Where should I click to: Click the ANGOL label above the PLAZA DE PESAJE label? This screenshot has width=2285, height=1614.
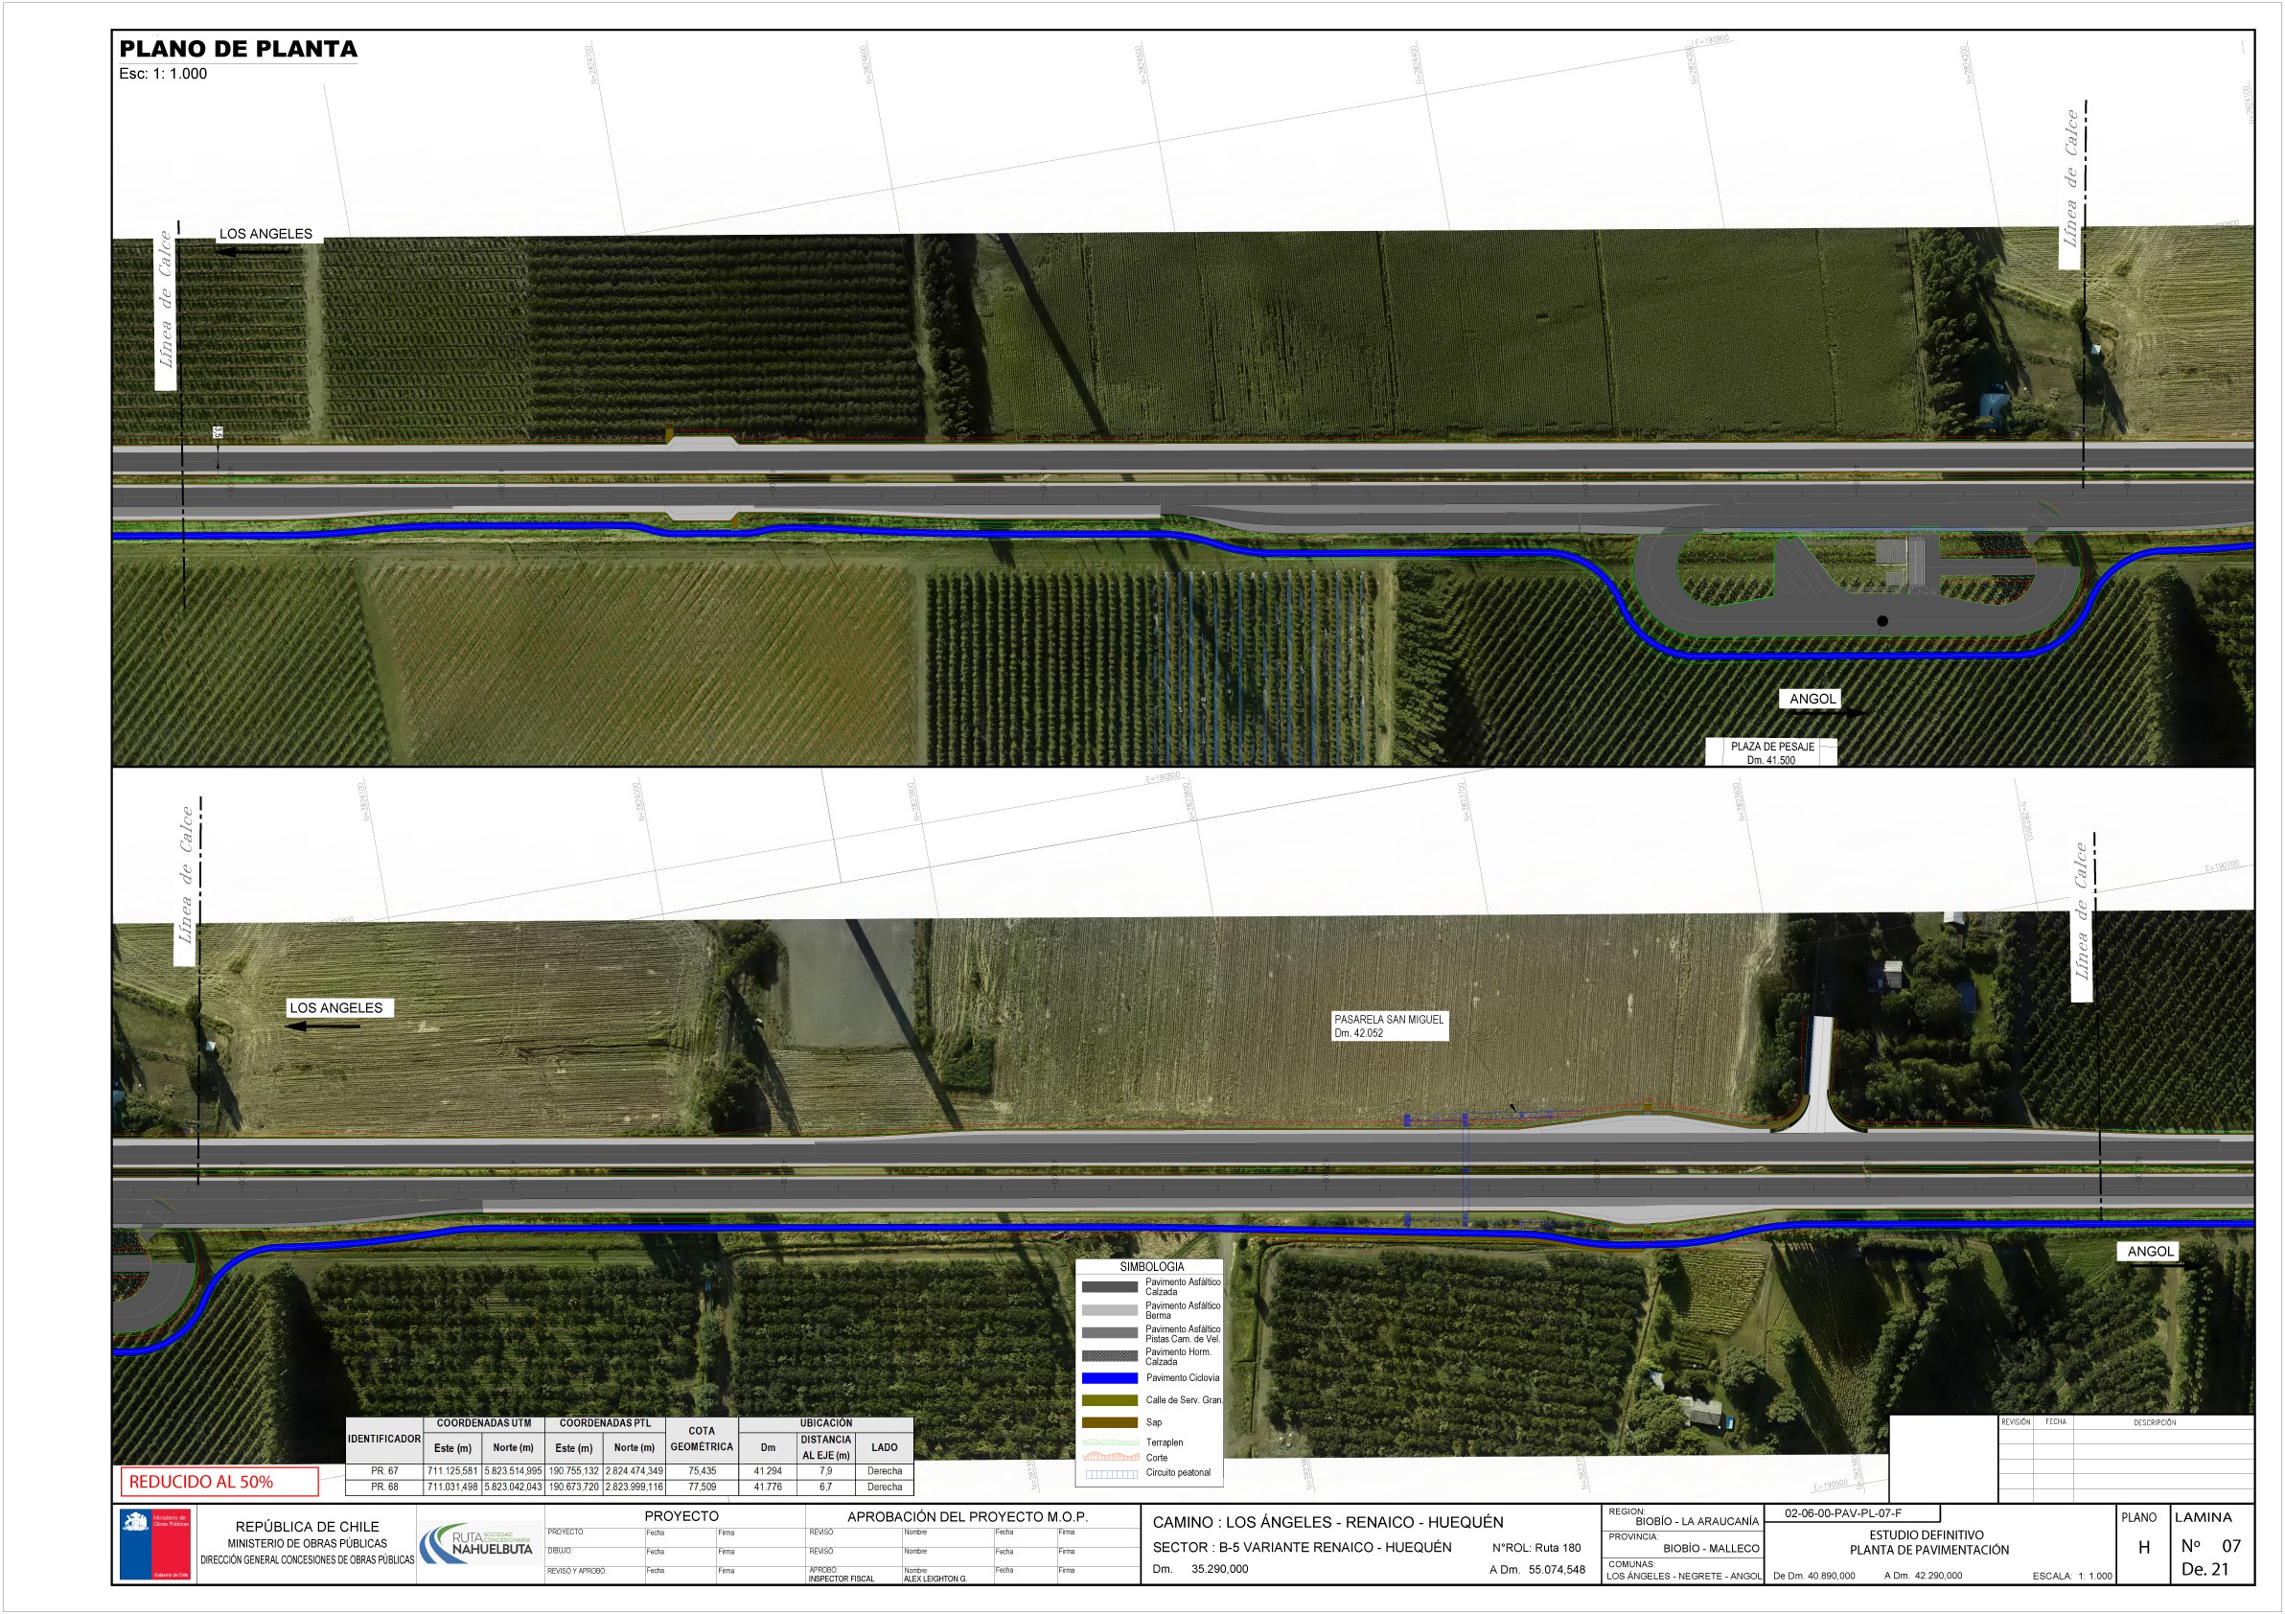tap(1812, 699)
